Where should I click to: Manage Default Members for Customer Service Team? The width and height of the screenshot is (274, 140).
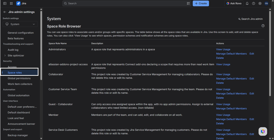pos(231,94)
